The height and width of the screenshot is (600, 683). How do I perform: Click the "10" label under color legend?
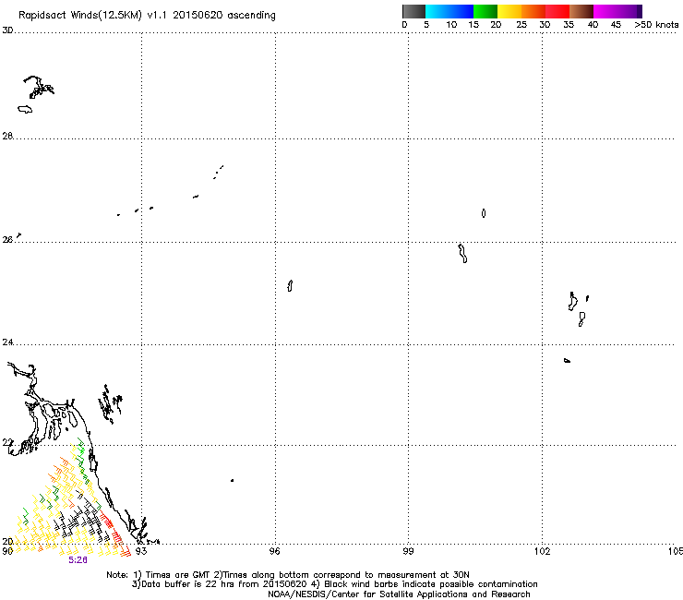(451, 25)
